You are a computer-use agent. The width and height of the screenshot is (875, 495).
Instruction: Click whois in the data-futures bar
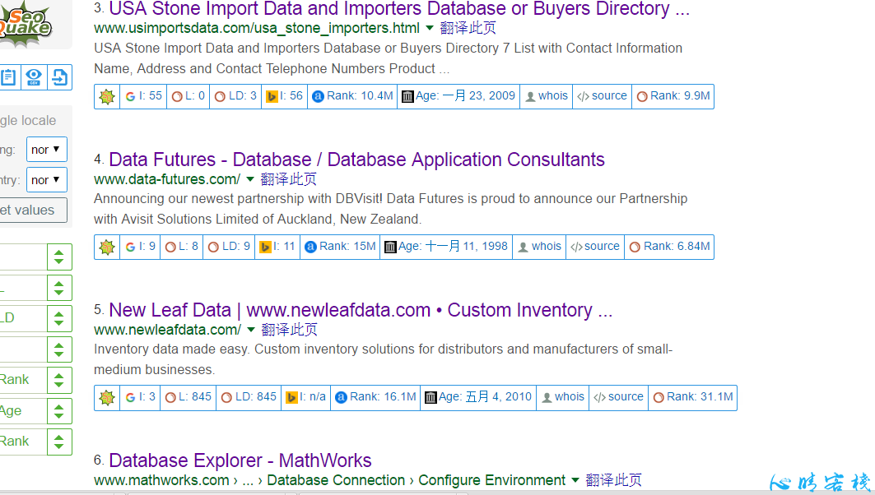tap(539, 247)
